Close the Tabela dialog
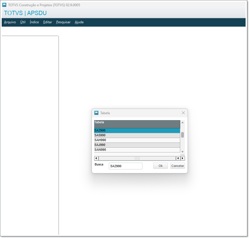 click(183, 113)
